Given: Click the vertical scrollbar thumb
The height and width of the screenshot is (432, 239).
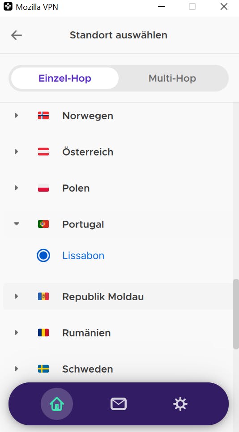Looking at the screenshot, I should (x=236, y=314).
